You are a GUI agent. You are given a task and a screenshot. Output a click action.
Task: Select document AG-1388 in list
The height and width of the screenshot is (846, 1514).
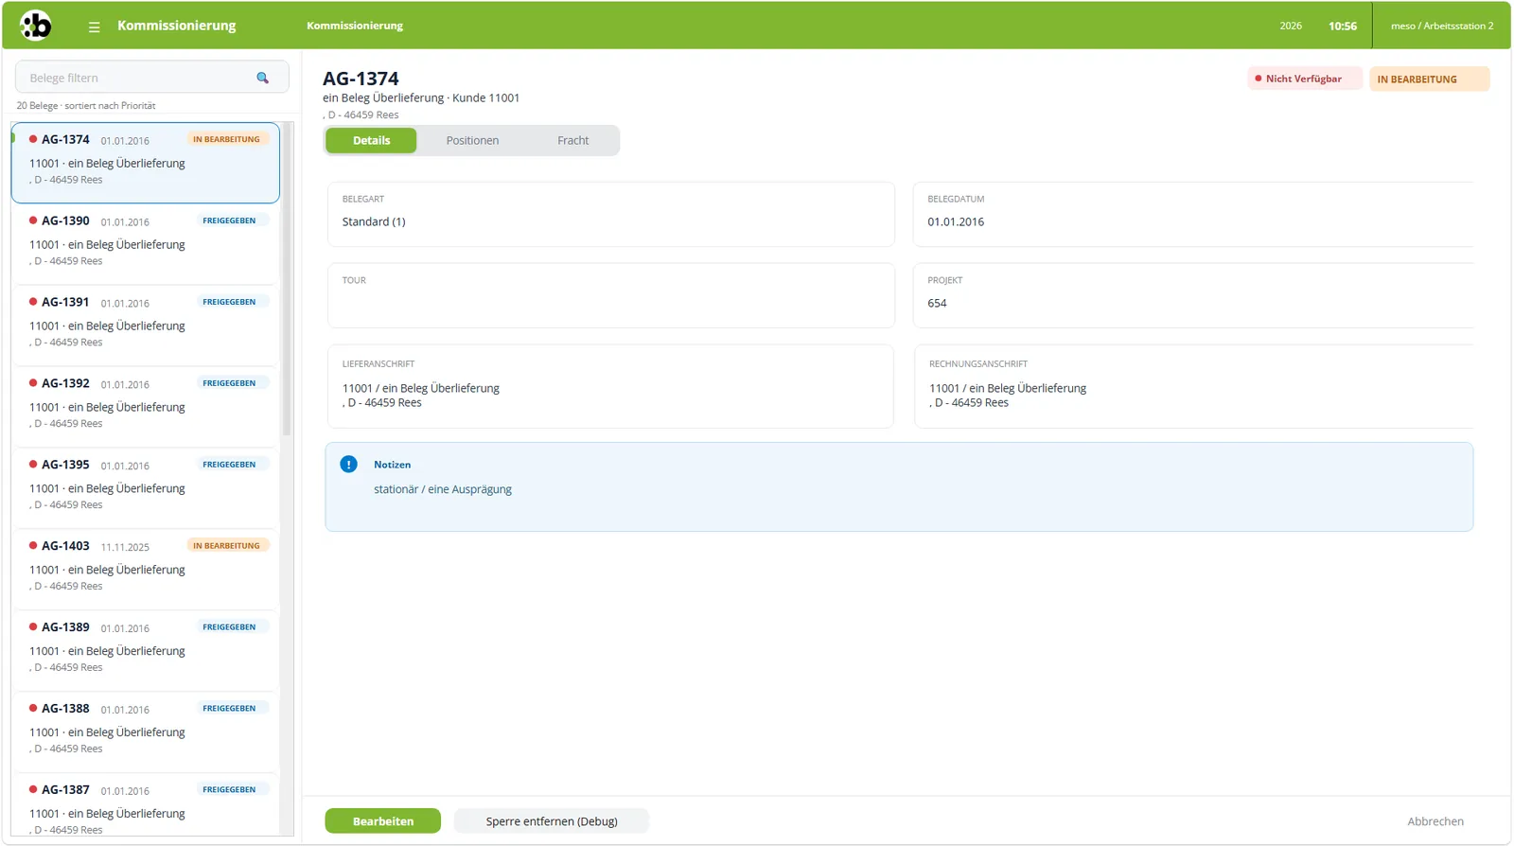pos(146,732)
